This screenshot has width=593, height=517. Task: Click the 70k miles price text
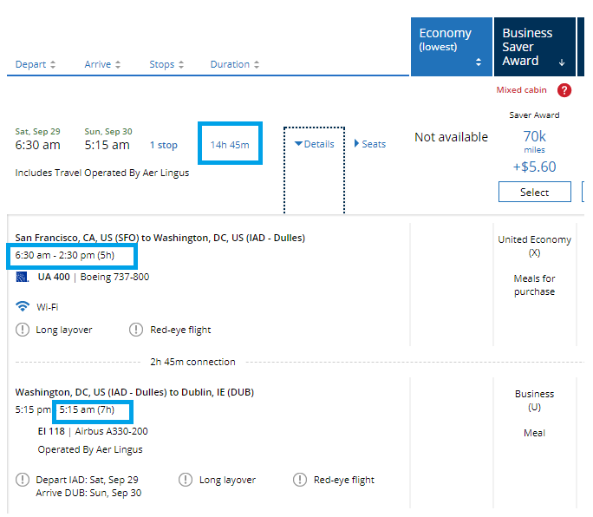(x=534, y=141)
